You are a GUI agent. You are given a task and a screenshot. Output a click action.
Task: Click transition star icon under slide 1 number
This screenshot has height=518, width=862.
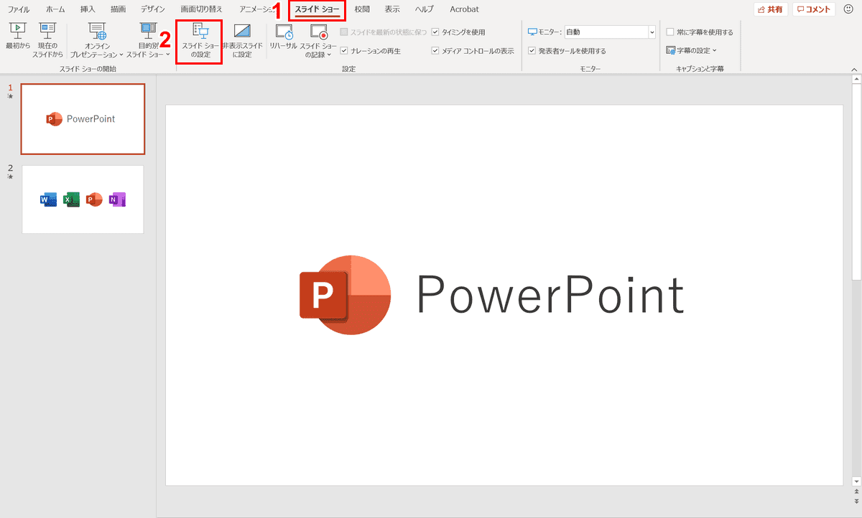[10, 96]
